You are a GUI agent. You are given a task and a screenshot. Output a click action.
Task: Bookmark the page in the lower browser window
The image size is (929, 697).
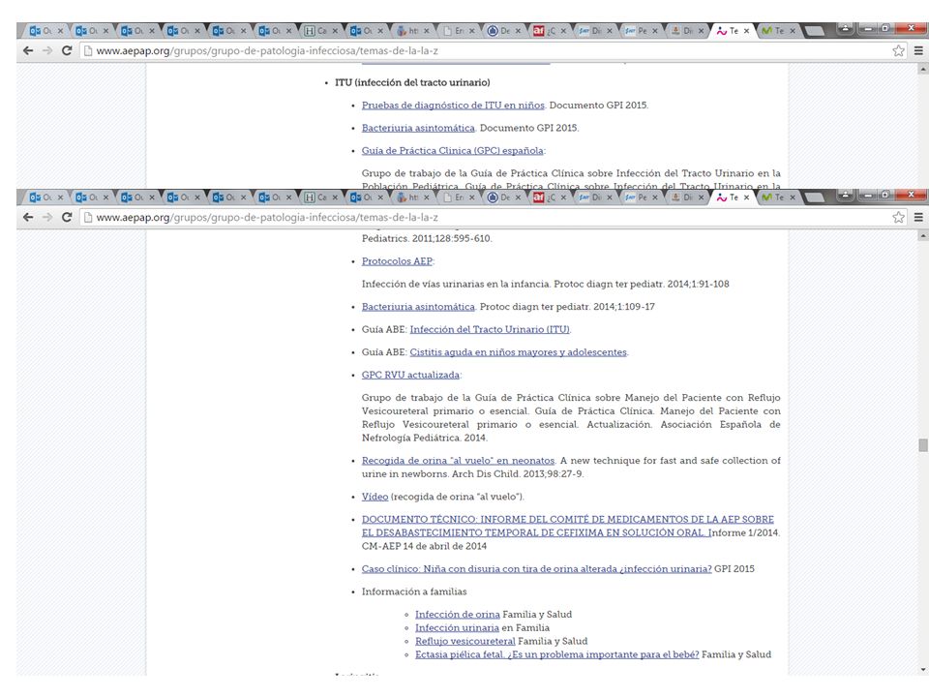pyautogui.click(x=899, y=217)
